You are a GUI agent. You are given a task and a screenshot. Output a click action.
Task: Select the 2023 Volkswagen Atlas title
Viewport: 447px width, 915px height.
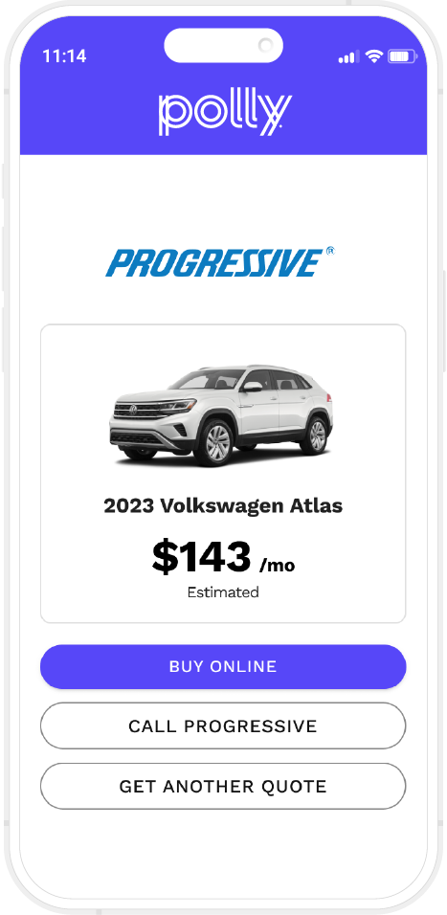(223, 505)
